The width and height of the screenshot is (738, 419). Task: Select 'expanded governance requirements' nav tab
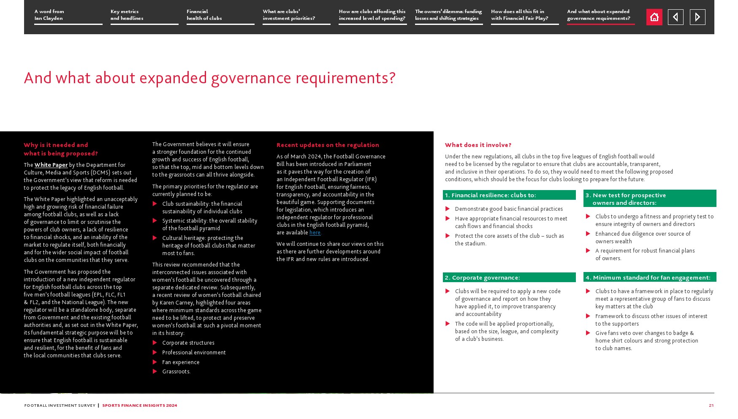click(x=600, y=15)
